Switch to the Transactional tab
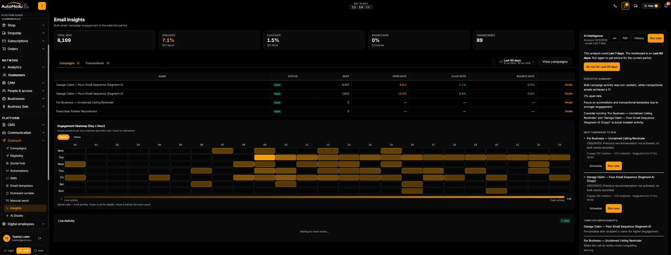 (97, 63)
